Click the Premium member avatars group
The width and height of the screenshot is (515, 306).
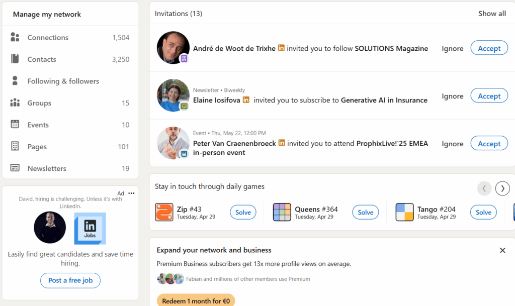pos(170,279)
